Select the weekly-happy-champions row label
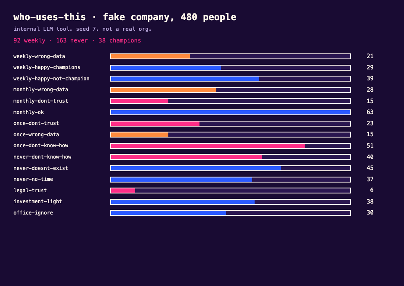This screenshot has width=404, height=286. [x=47, y=67]
